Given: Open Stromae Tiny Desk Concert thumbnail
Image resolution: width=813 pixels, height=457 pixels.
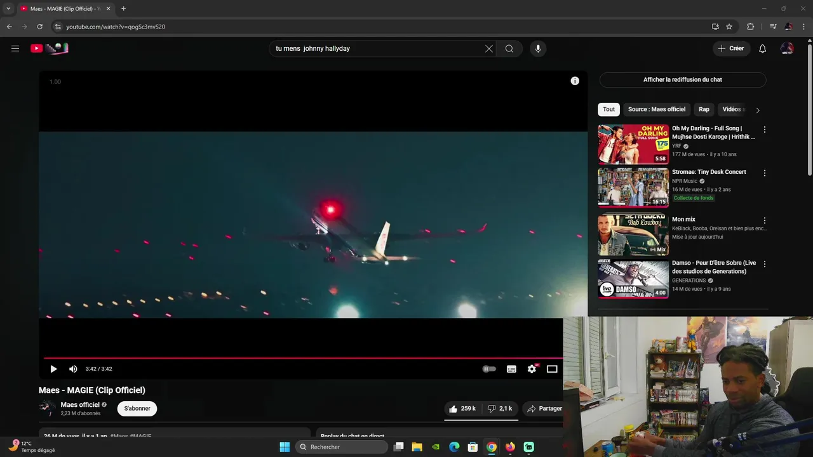Looking at the screenshot, I should point(633,188).
